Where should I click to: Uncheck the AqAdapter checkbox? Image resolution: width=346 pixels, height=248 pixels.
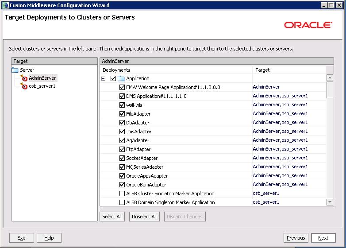(122, 140)
